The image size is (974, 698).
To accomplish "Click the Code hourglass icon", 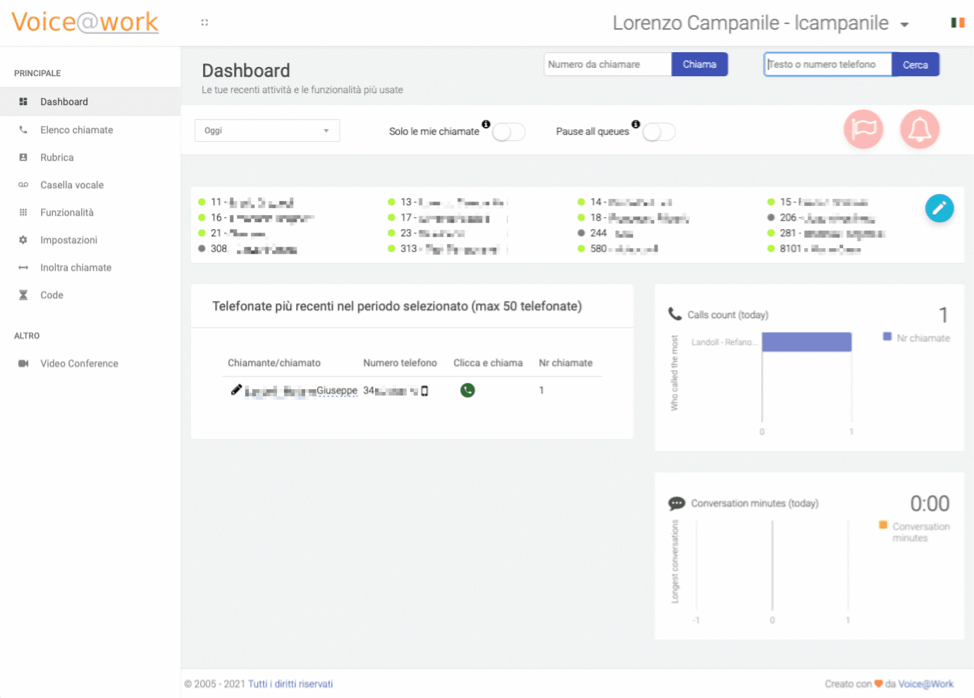I will click(23, 295).
